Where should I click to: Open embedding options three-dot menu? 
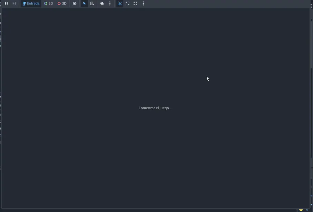143,3
